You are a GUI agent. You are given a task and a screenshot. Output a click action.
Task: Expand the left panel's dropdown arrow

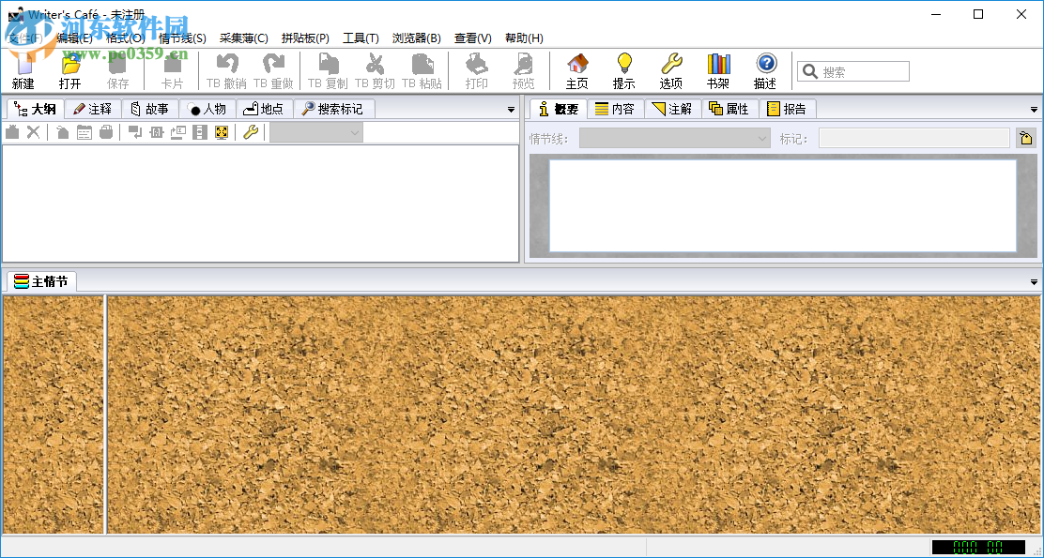coord(511,109)
